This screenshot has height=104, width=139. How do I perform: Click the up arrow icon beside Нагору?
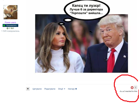pyautogui.click(x=76, y=89)
